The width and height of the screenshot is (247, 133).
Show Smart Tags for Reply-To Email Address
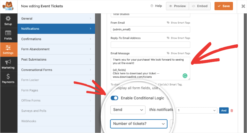coord(180,38)
